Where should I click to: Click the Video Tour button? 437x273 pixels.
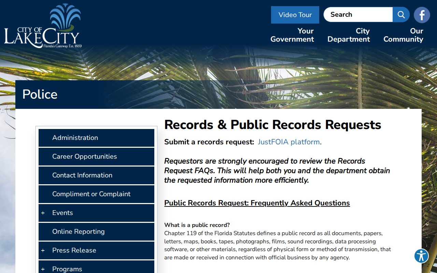[295, 15]
